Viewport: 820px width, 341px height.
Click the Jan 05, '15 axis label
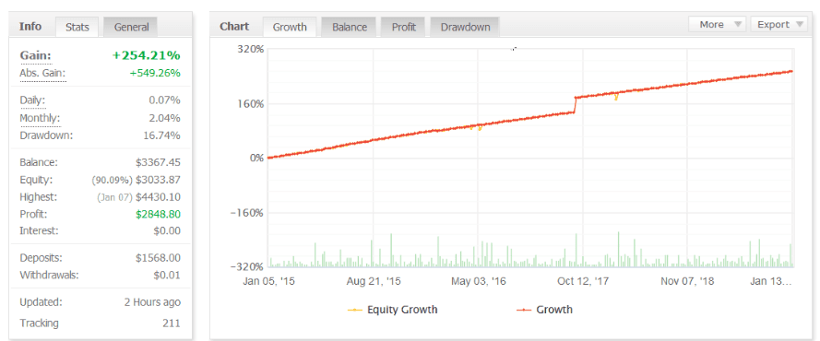point(268,281)
